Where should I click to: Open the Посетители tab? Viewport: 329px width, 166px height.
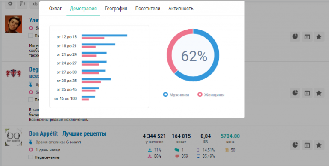(148, 9)
